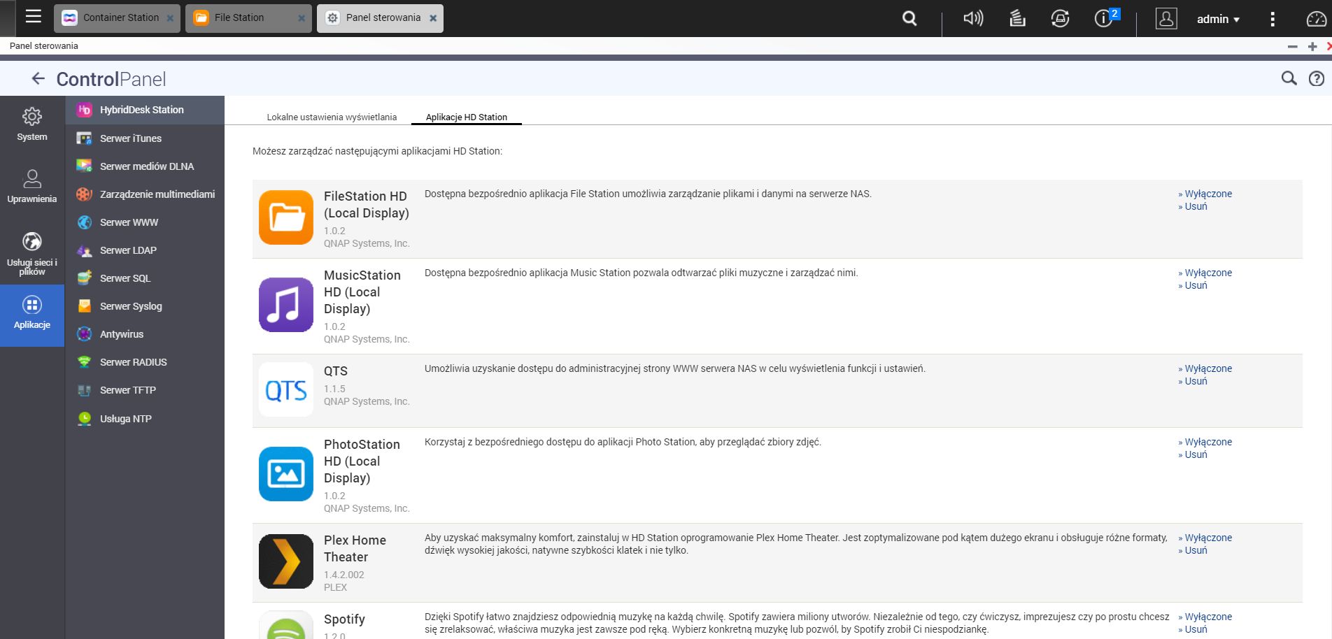
Task: Open Uprawnienia category in sidebar
Action: coord(32,186)
